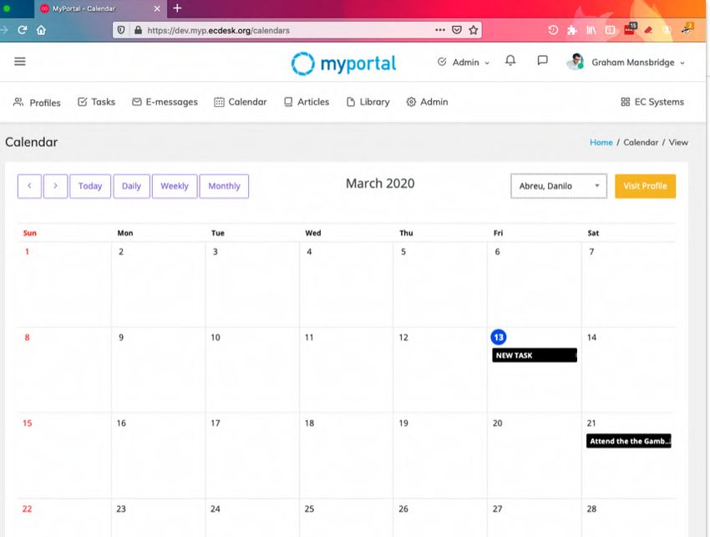Image resolution: width=710 pixels, height=537 pixels.
Task: Click the March 2020 heading
Action: coord(380,184)
